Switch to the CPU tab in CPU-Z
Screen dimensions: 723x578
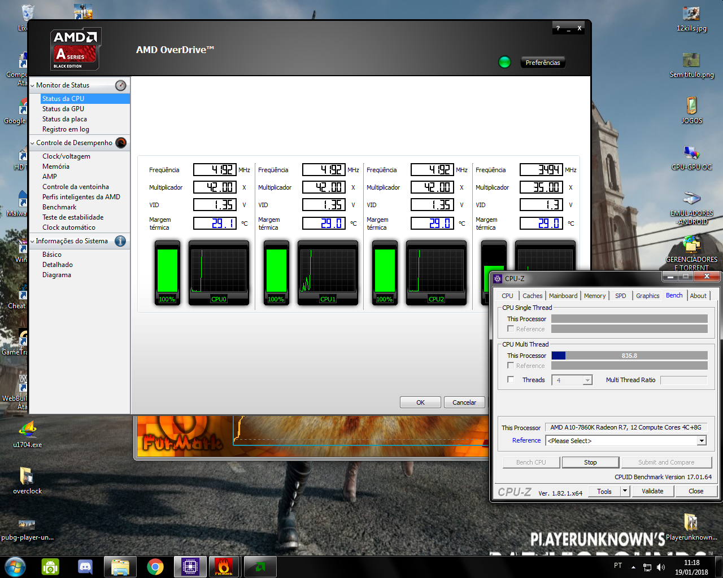coord(507,296)
